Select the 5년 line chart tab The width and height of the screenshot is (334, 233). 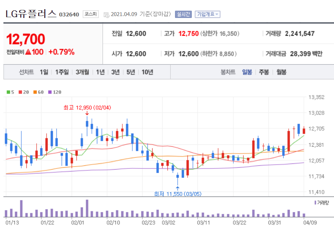131,72
